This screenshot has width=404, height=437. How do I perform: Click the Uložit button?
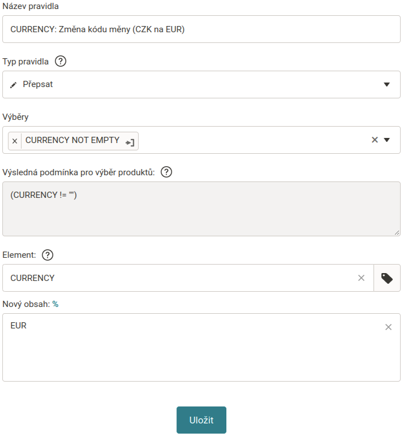click(x=201, y=420)
